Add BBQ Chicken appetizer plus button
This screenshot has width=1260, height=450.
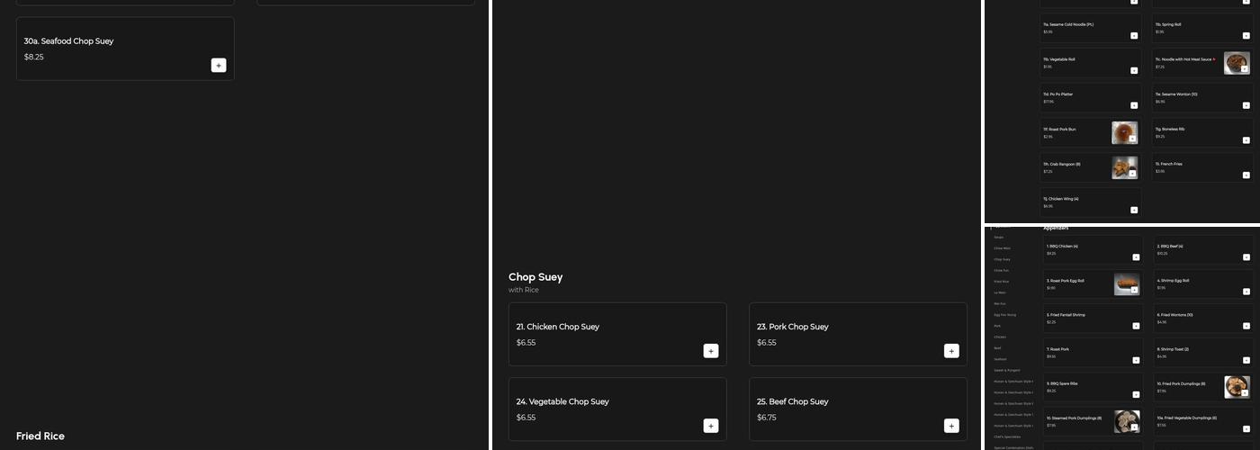click(1136, 257)
